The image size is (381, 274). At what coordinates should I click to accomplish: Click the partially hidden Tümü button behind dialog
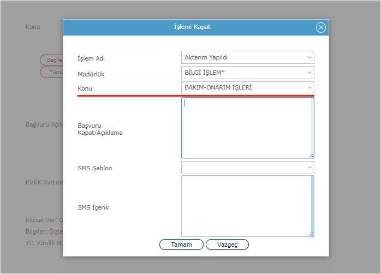(x=52, y=72)
